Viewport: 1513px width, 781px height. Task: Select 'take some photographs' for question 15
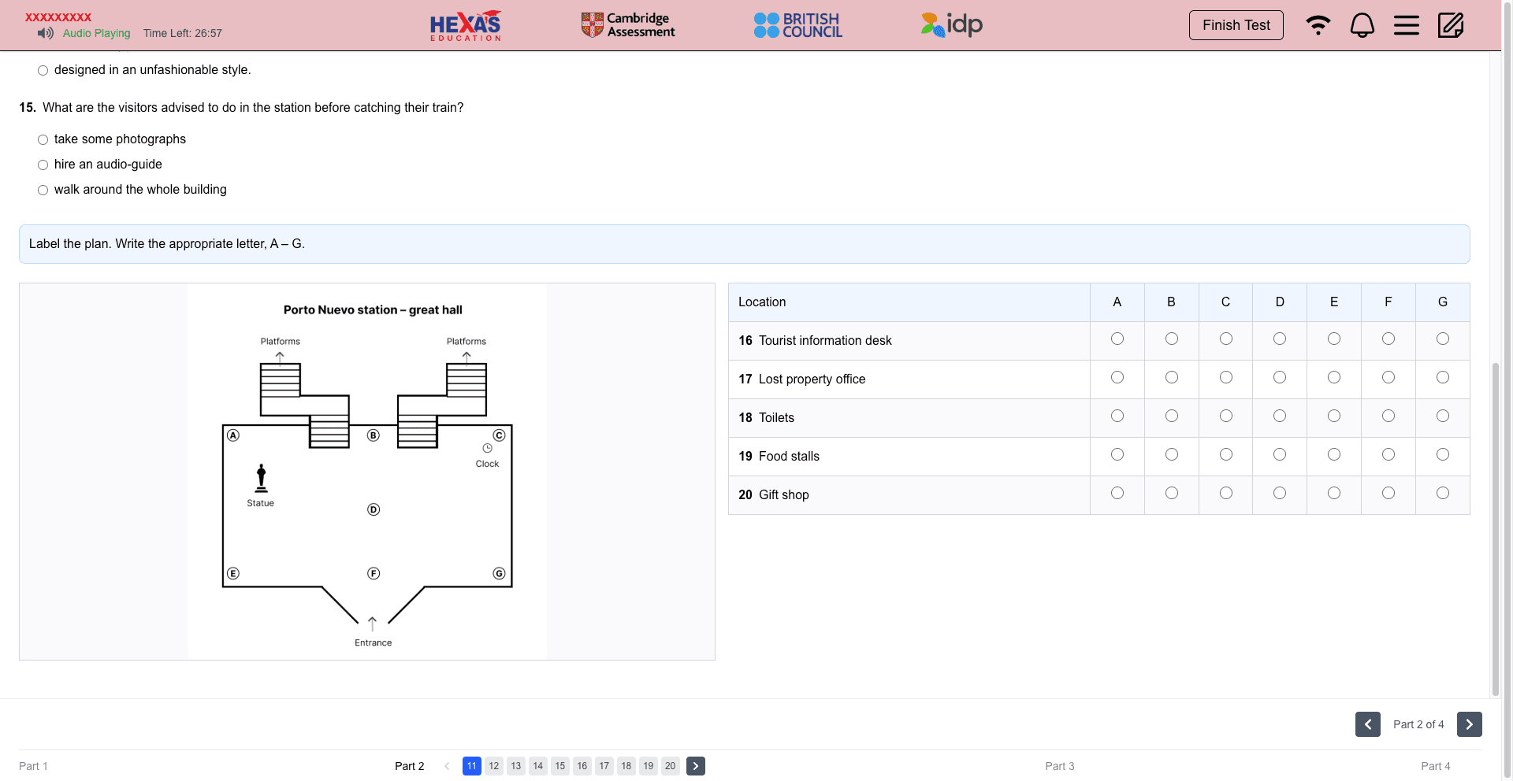[x=43, y=139]
